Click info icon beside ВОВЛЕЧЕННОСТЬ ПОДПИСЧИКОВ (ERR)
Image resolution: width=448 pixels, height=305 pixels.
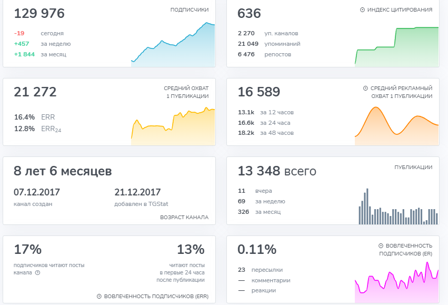click(x=99, y=297)
